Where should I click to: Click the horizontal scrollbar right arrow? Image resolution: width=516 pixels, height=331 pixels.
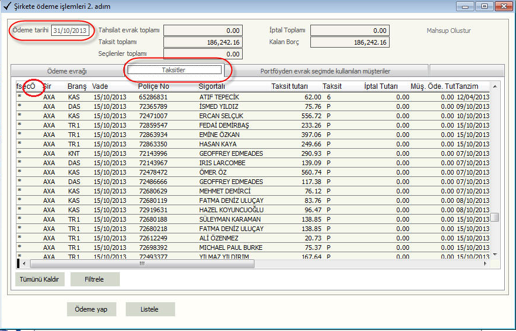tap(485, 264)
